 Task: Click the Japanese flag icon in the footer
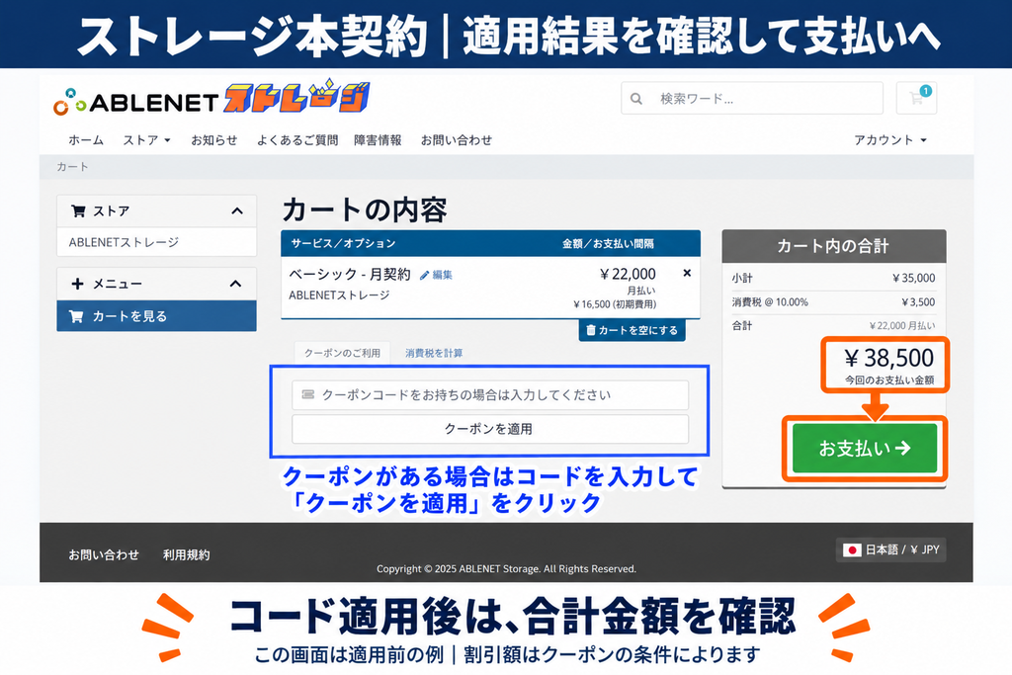[851, 549]
